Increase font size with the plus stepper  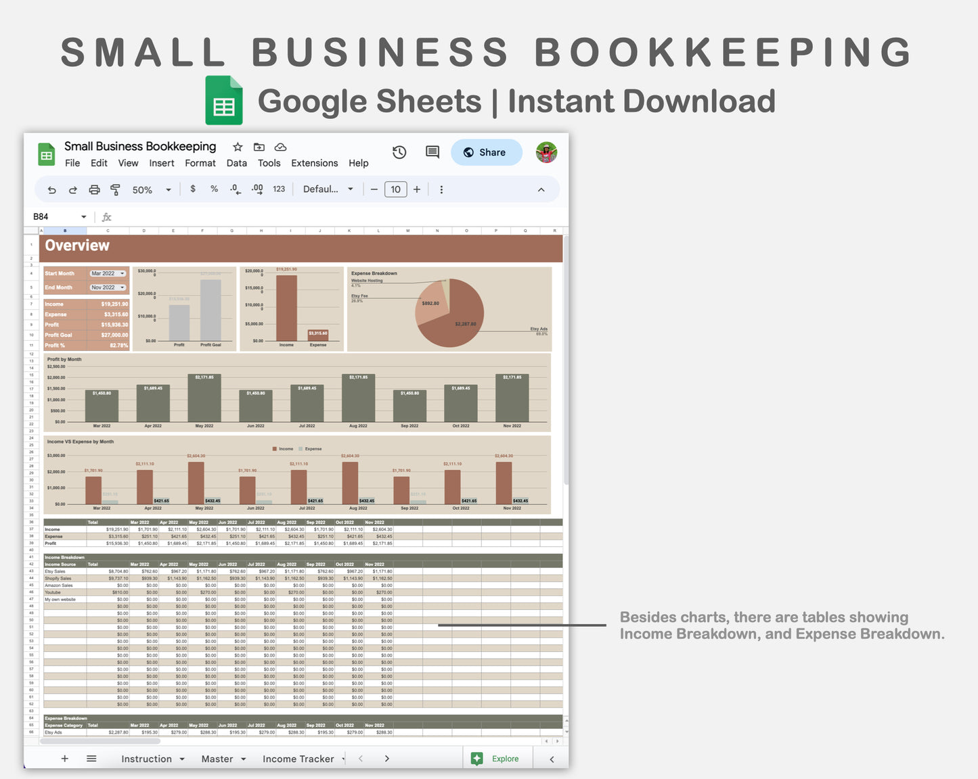[x=416, y=189]
